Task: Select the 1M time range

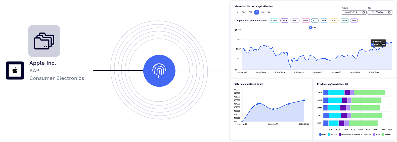Action: [x=237, y=12]
